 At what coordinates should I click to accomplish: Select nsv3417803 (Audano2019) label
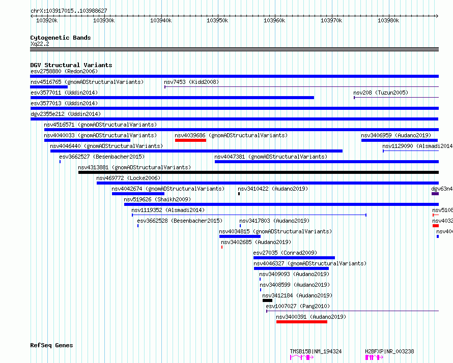(274, 221)
